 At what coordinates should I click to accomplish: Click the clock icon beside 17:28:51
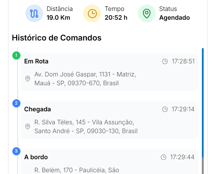click(x=165, y=62)
